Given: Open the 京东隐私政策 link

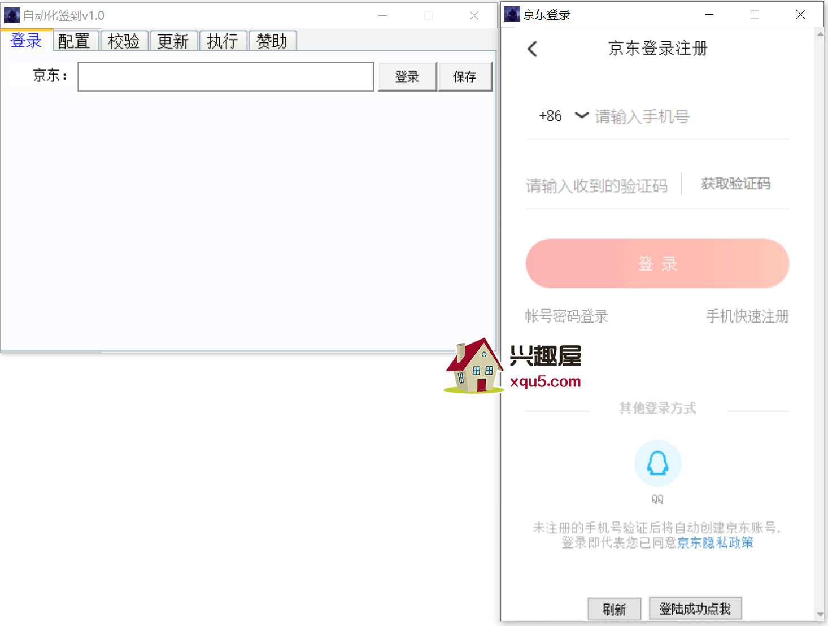Looking at the screenshot, I should (x=716, y=543).
